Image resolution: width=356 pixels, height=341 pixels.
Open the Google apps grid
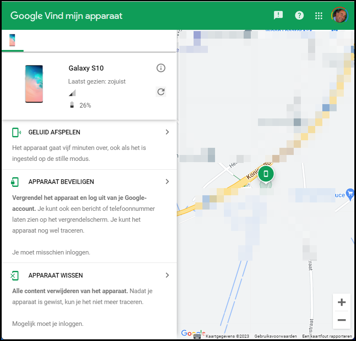319,16
